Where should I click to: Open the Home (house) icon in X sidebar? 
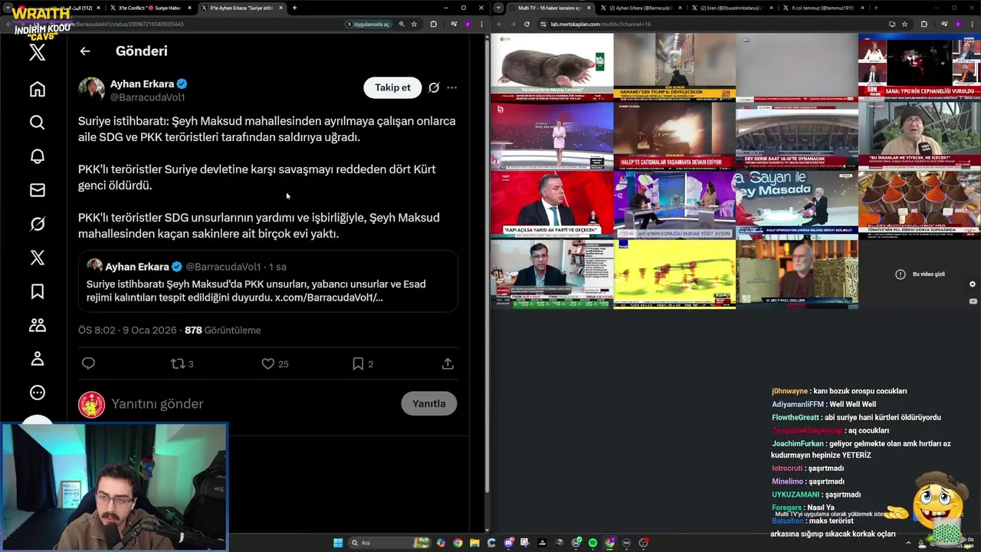(x=38, y=89)
